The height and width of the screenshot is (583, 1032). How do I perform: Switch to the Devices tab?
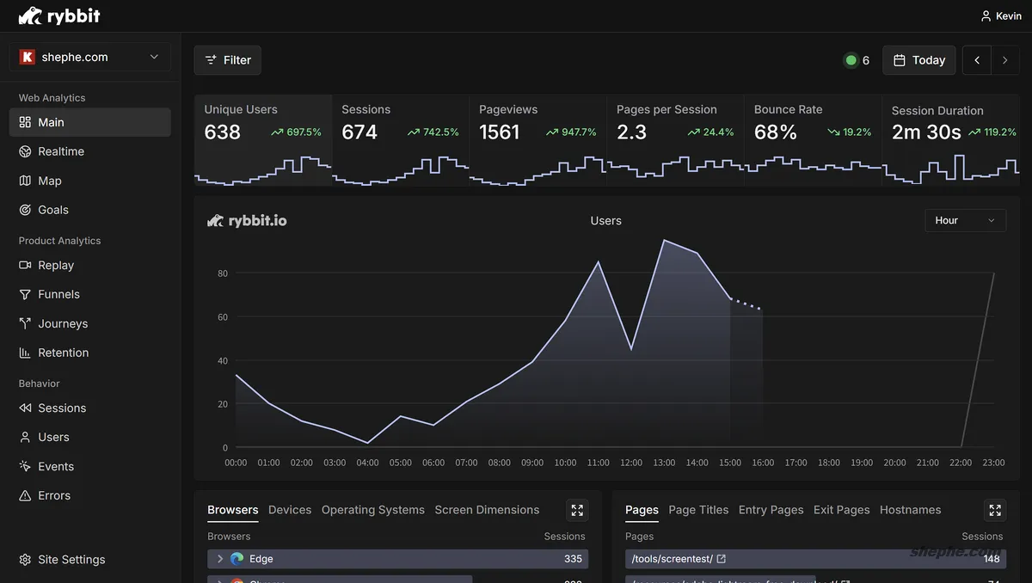coord(289,509)
